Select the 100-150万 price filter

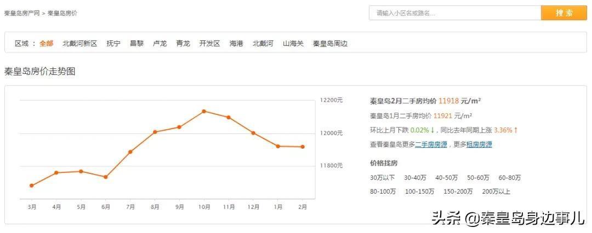419,191
